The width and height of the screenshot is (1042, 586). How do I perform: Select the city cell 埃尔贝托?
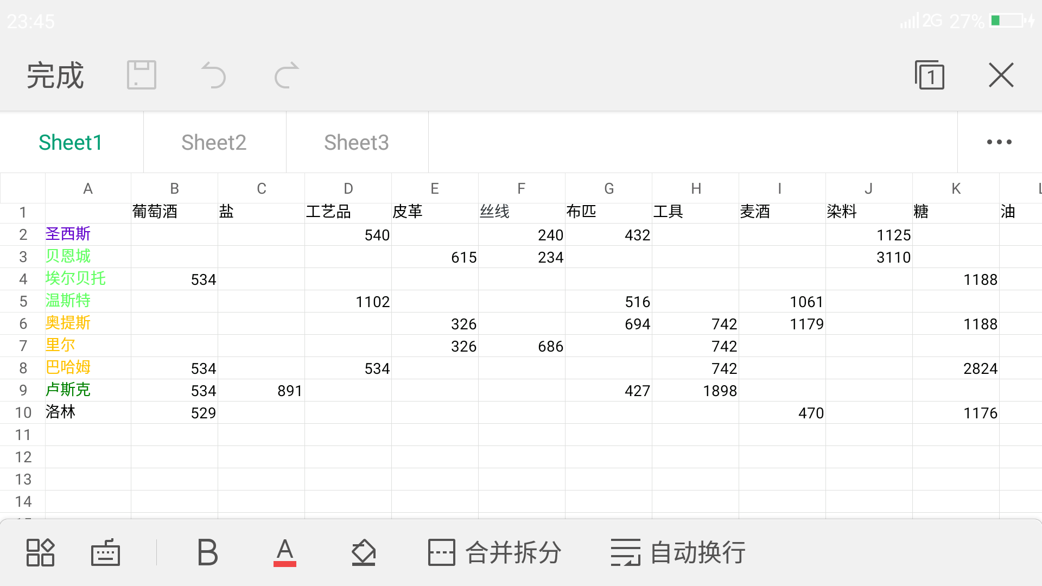click(88, 279)
